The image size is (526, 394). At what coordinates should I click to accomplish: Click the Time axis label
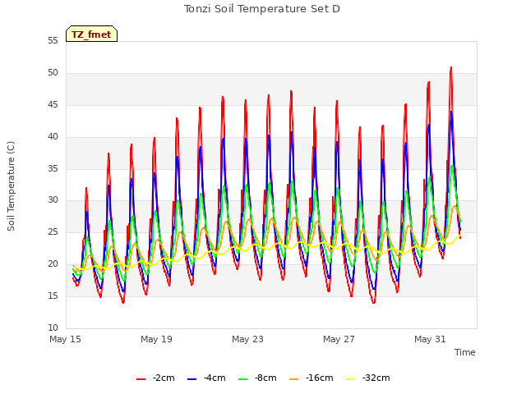point(465,352)
